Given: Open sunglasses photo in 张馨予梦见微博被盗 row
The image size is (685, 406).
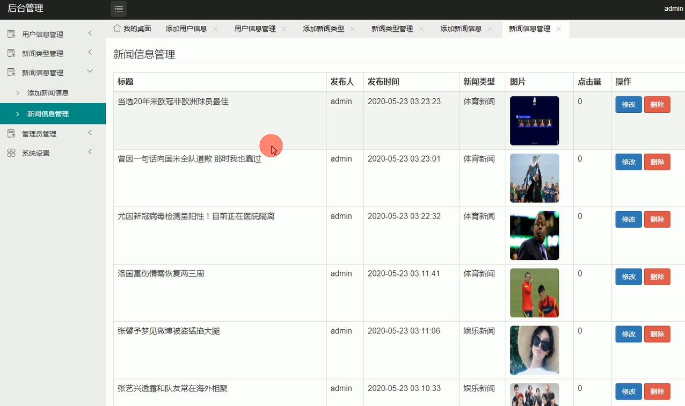Looking at the screenshot, I should pyautogui.click(x=534, y=351).
